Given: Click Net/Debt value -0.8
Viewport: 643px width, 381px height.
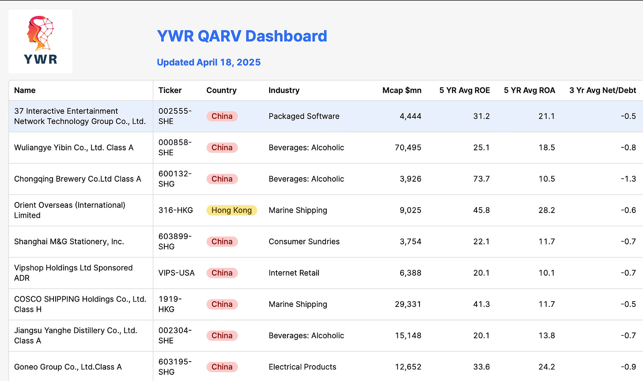Looking at the screenshot, I should pos(628,148).
